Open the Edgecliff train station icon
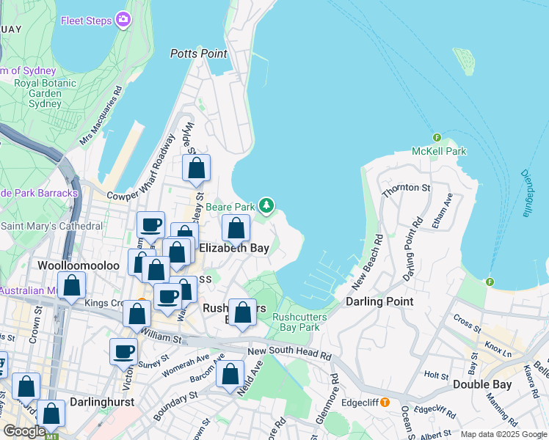The height and width of the screenshot is (440, 549). pyautogui.click(x=385, y=402)
